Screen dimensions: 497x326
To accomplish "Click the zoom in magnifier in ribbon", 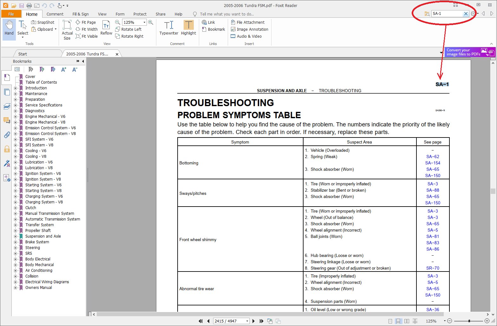I will [151, 22].
